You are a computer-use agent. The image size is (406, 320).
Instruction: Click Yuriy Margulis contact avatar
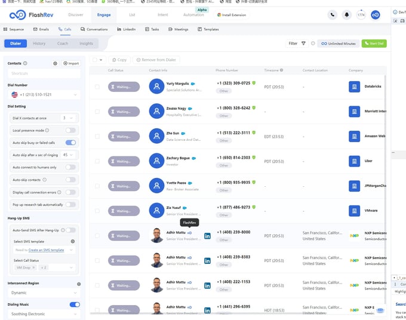coord(156,86)
